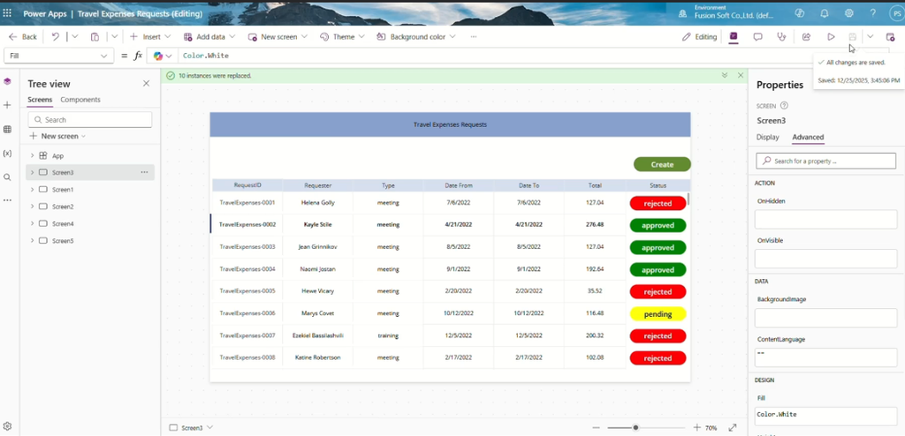The width and height of the screenshot is (905, 436).
Task: Go Back from the editor
Action: (x=22, y=36)
